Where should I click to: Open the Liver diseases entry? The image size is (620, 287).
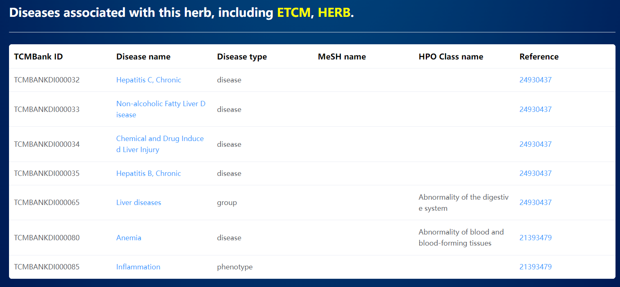[139, 203]
